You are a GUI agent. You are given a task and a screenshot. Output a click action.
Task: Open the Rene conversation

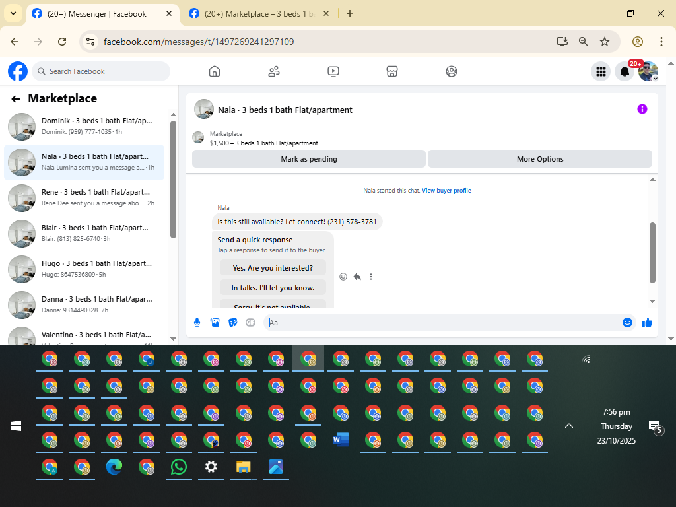(x=84, y=198)
